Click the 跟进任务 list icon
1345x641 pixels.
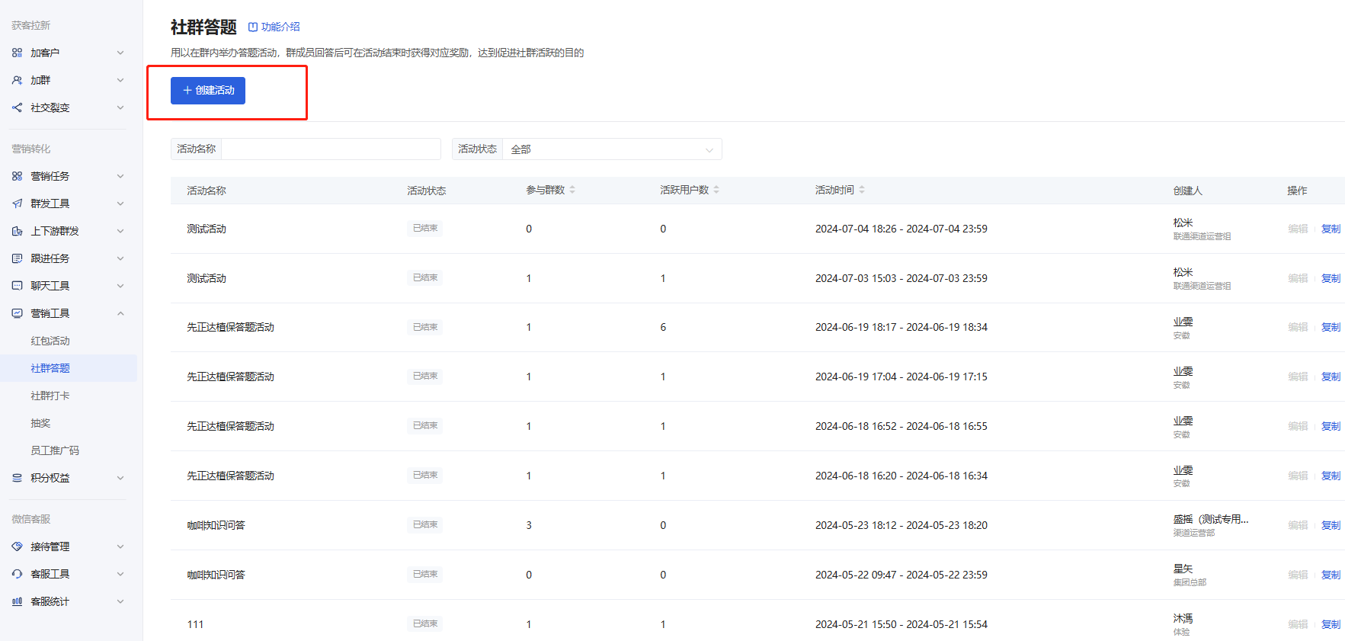click(17, 258)
